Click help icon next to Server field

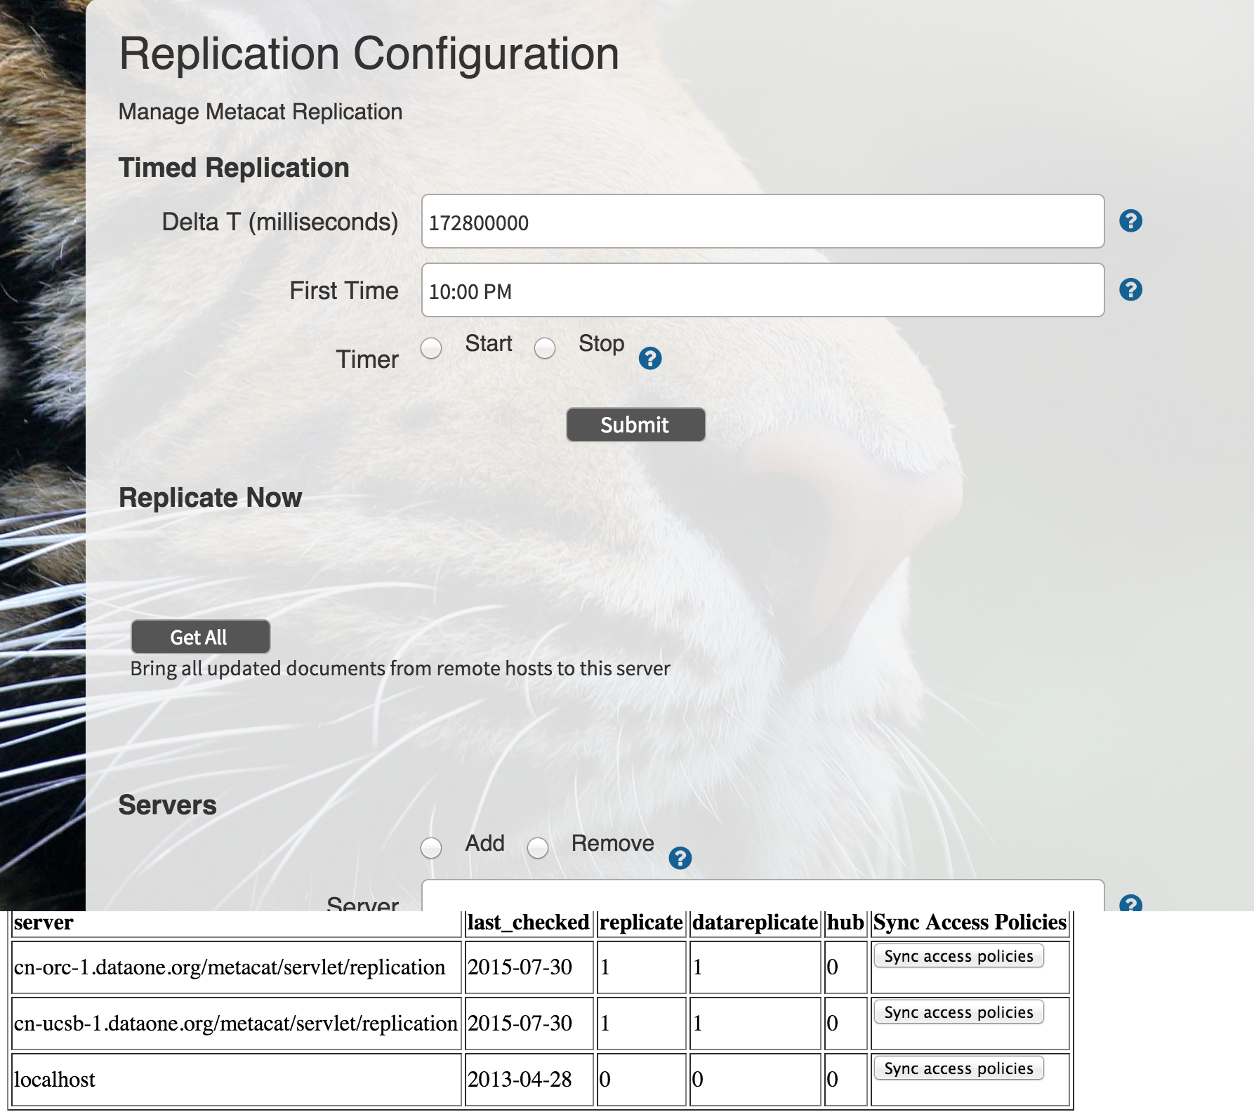point(1130,903)
